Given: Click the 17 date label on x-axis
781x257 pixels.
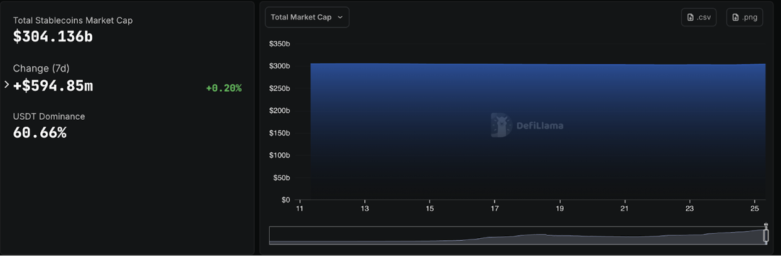Looking at the screenshot, I should click(495, 209).
